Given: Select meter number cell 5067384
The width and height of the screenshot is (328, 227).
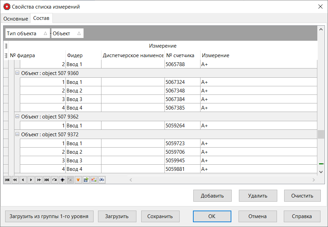Looking at the screenshot, I should point(182,99).
